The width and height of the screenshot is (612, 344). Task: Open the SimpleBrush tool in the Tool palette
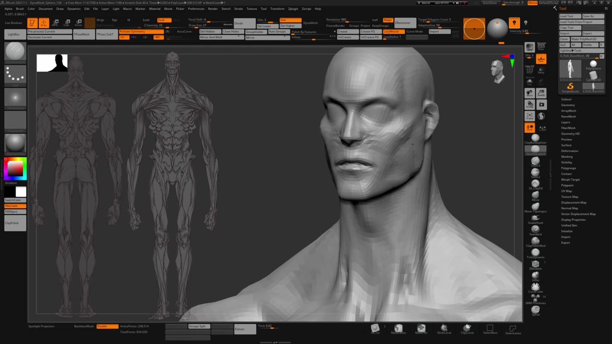pos(570,86)
